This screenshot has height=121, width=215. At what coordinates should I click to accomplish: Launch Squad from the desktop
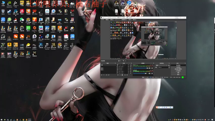72,29
